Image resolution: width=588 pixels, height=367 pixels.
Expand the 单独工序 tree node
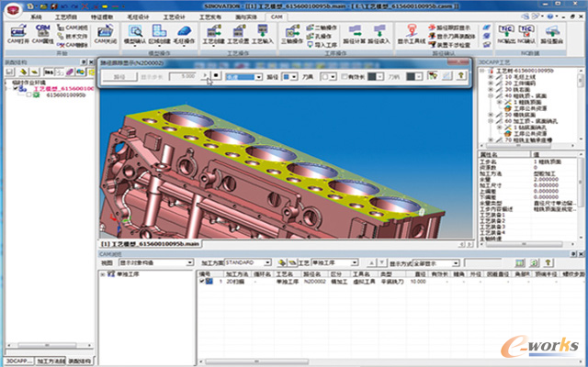(101, 274)
